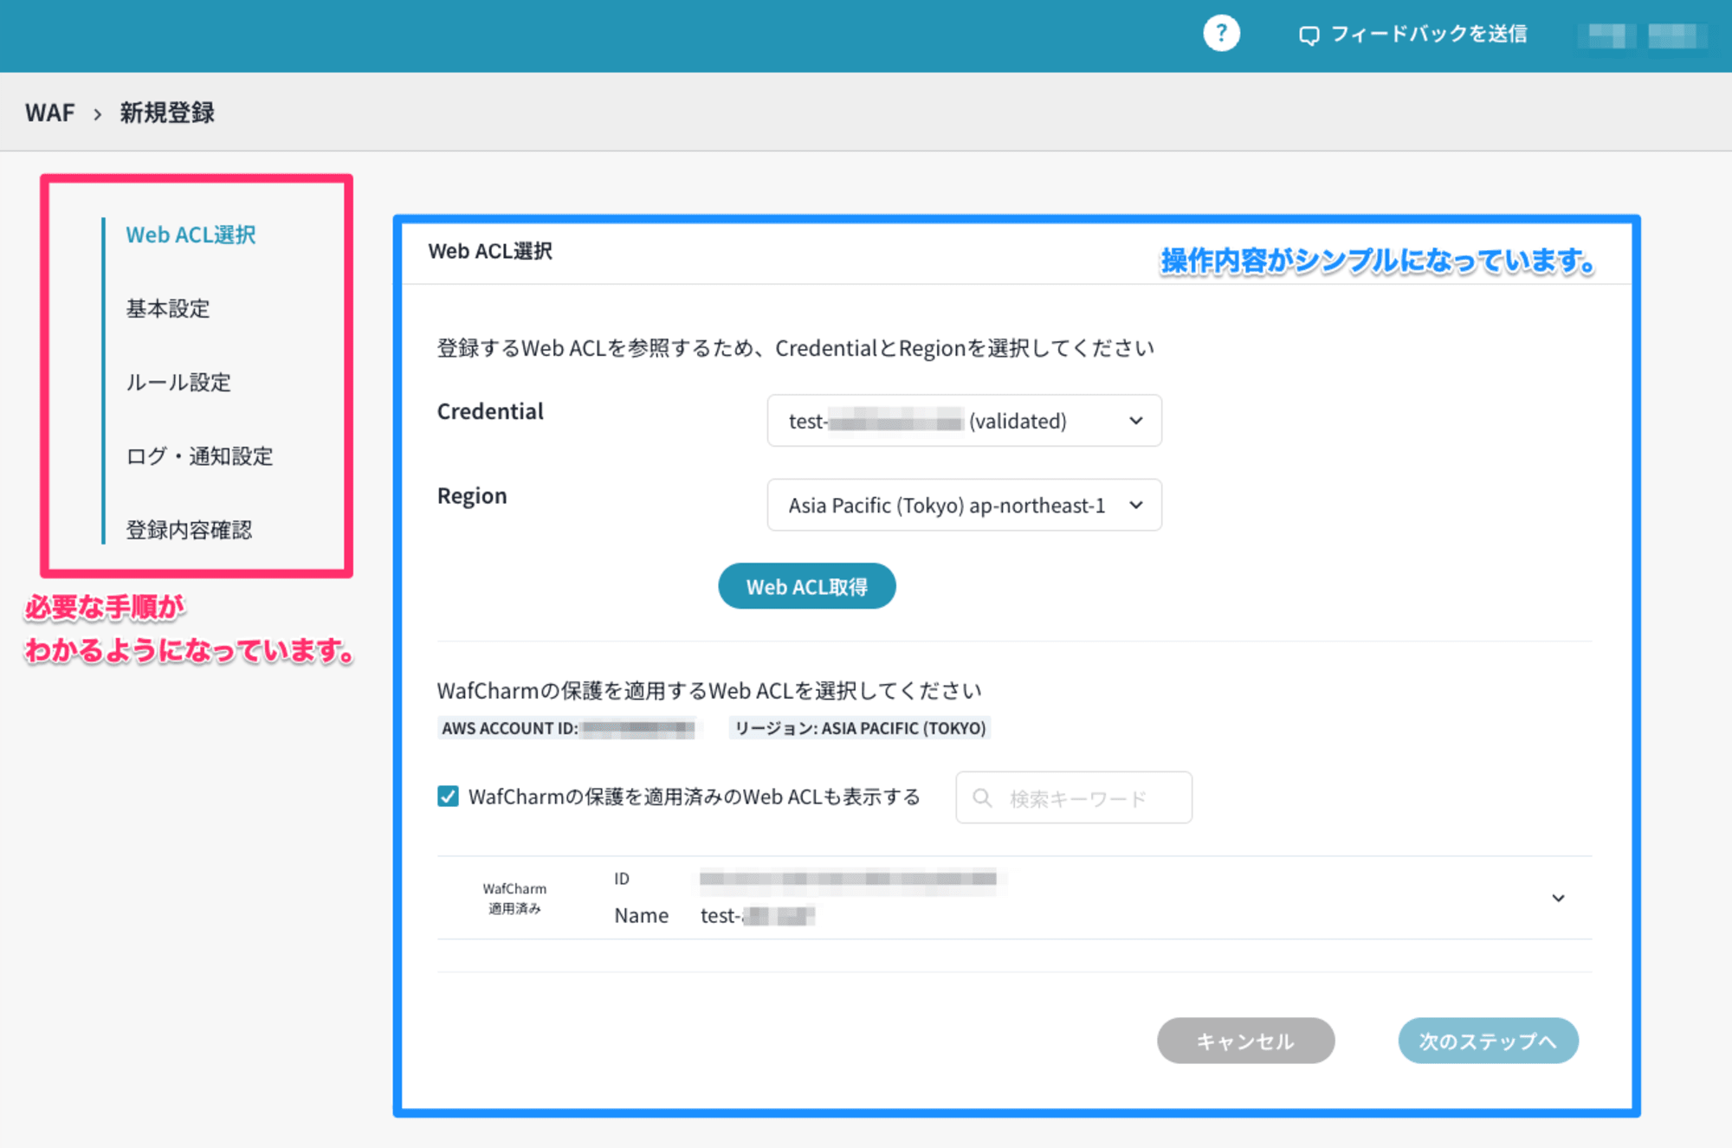
Task: Open the blurred user account menu
Action: pos(1641,35)
